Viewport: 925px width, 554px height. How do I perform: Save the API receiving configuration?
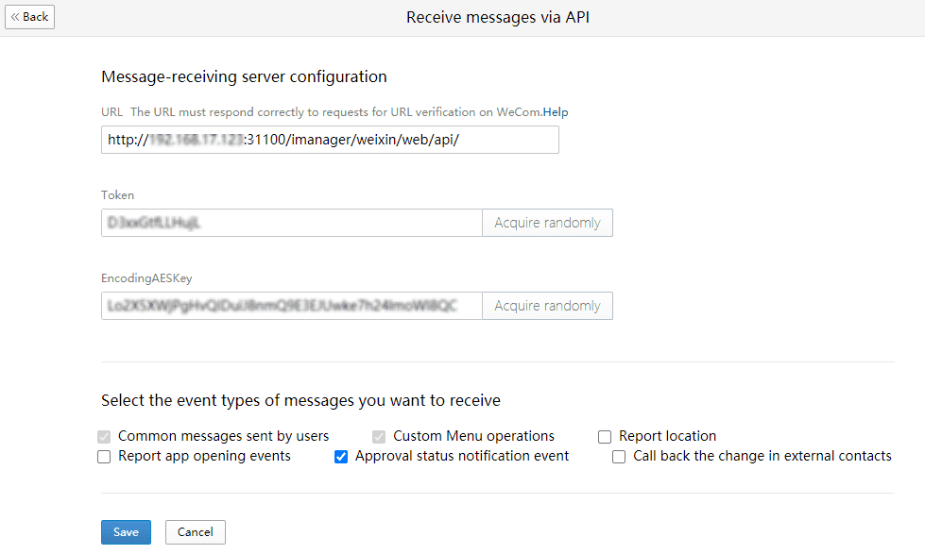click(x=126, y=532)
